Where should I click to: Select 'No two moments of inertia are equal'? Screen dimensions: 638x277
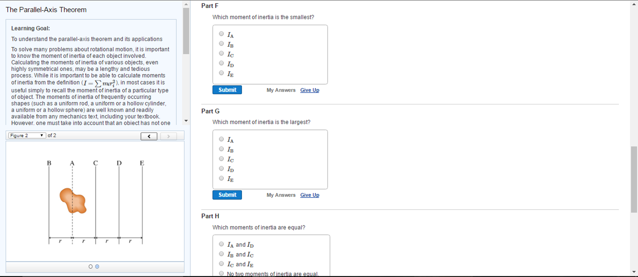tap(221, 273)
